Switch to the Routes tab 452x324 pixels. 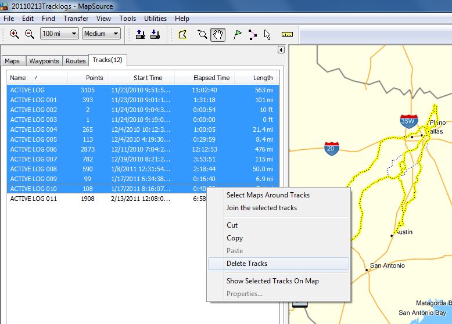point(76,61)
